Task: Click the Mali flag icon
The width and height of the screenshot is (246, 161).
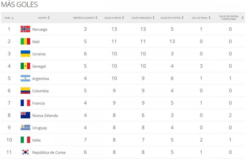Action: [x=25, y=41]
